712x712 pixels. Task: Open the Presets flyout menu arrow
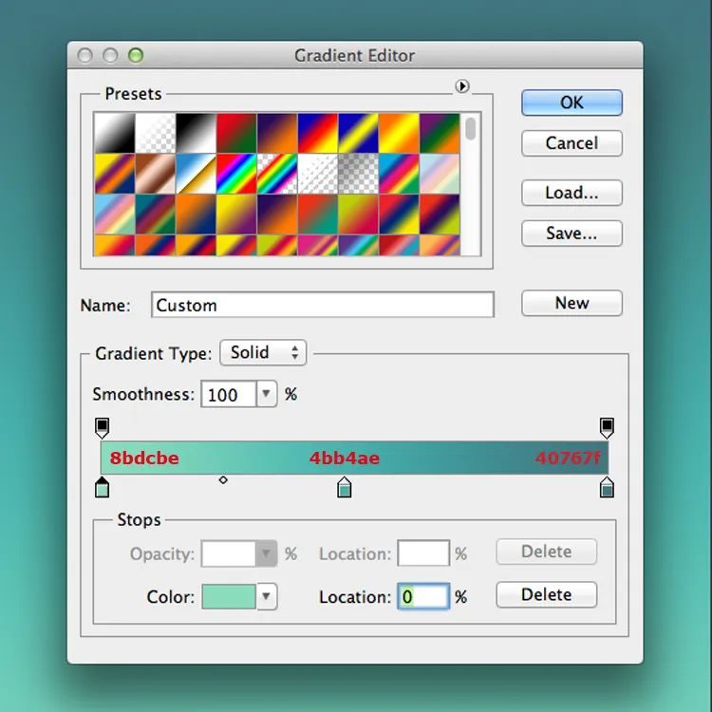tap(461, 85)
